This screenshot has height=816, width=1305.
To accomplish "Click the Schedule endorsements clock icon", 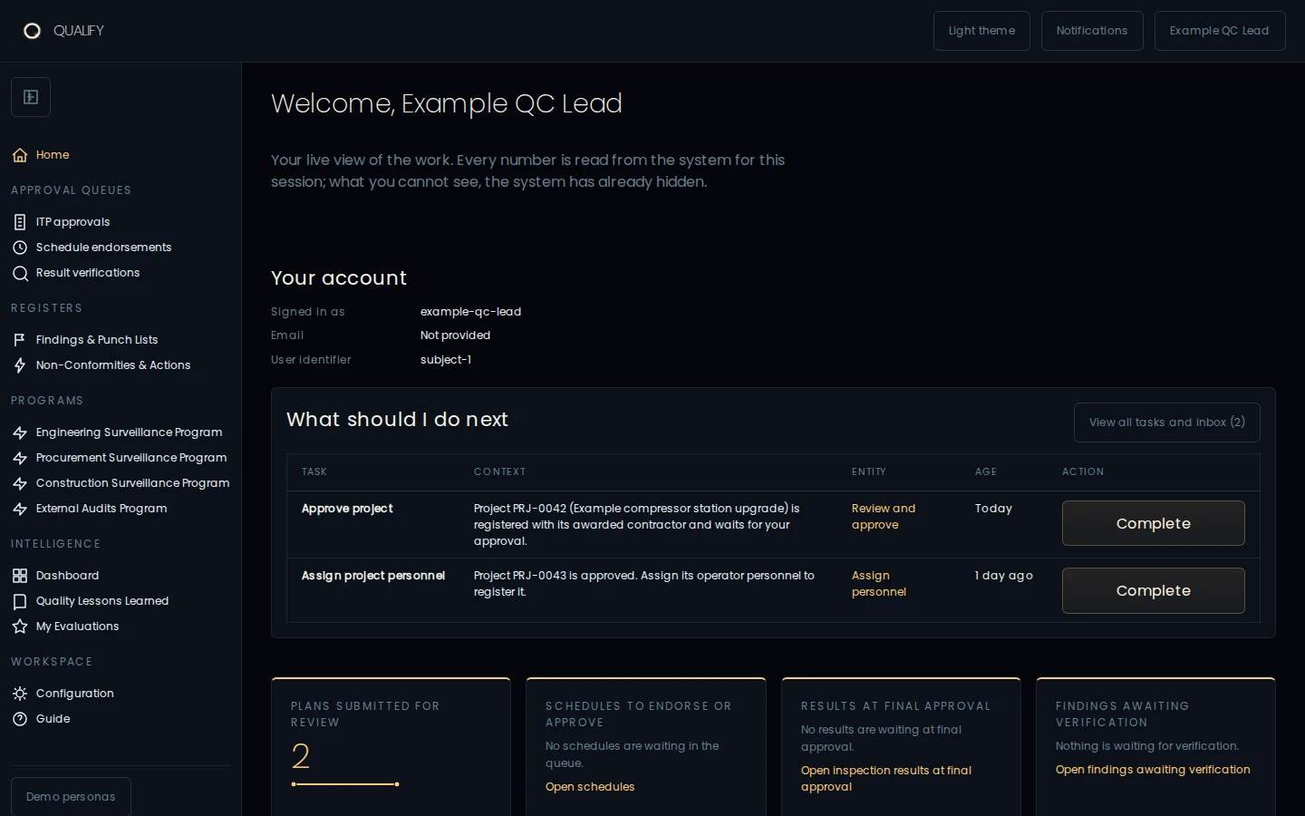I will (x=20, y=248).
